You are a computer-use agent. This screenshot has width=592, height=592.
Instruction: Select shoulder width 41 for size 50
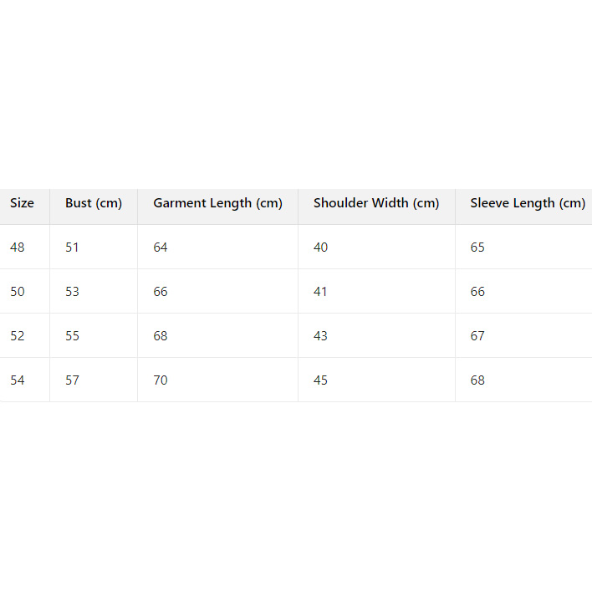(321, 292)
